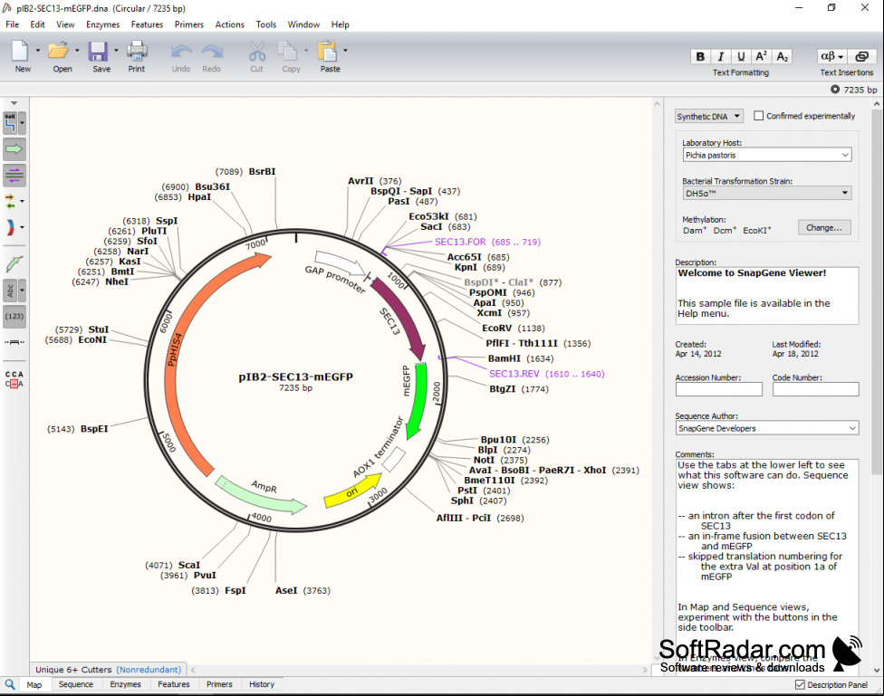Uncheck the Description Panel checkbox
The width and height of the screenshot is (884, 696).
tap(800, 685)
